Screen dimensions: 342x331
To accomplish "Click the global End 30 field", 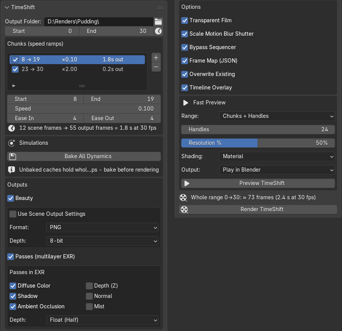I will pyautogui.click(x=116, y=31).
